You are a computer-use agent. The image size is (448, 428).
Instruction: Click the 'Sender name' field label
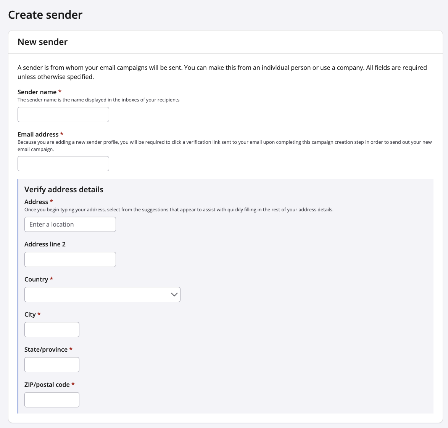(37, 92)
